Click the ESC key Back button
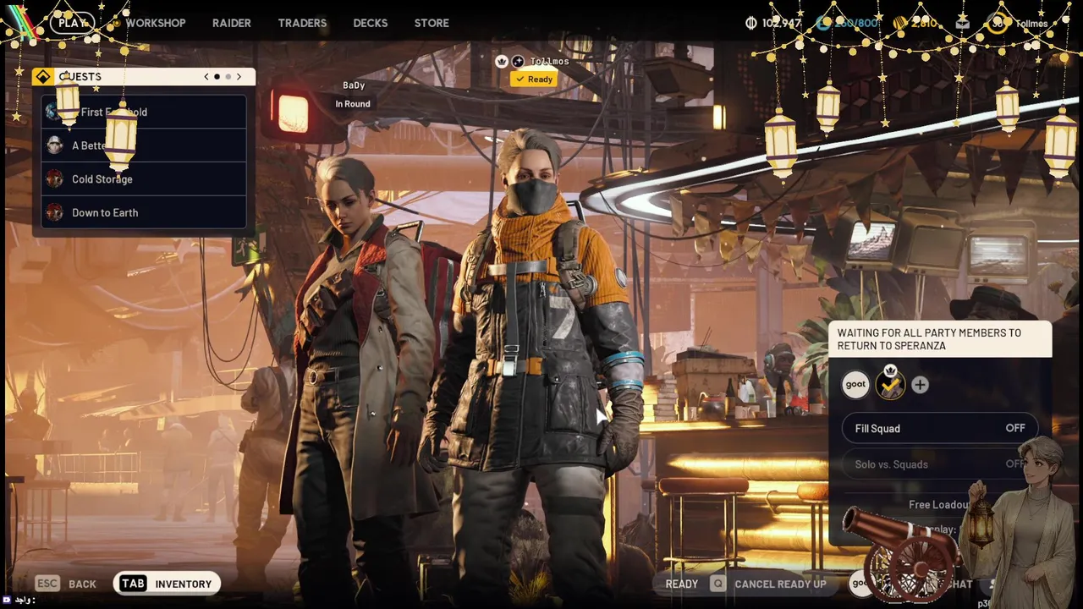This screenshot has height=609, width=1083. click(x=67, y=584)
